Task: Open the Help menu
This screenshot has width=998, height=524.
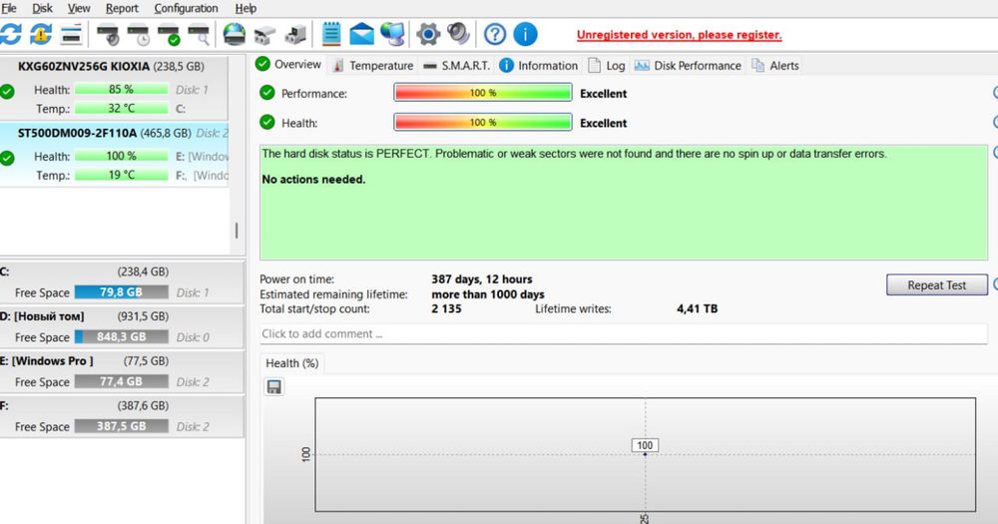Action: pos(246,8)
